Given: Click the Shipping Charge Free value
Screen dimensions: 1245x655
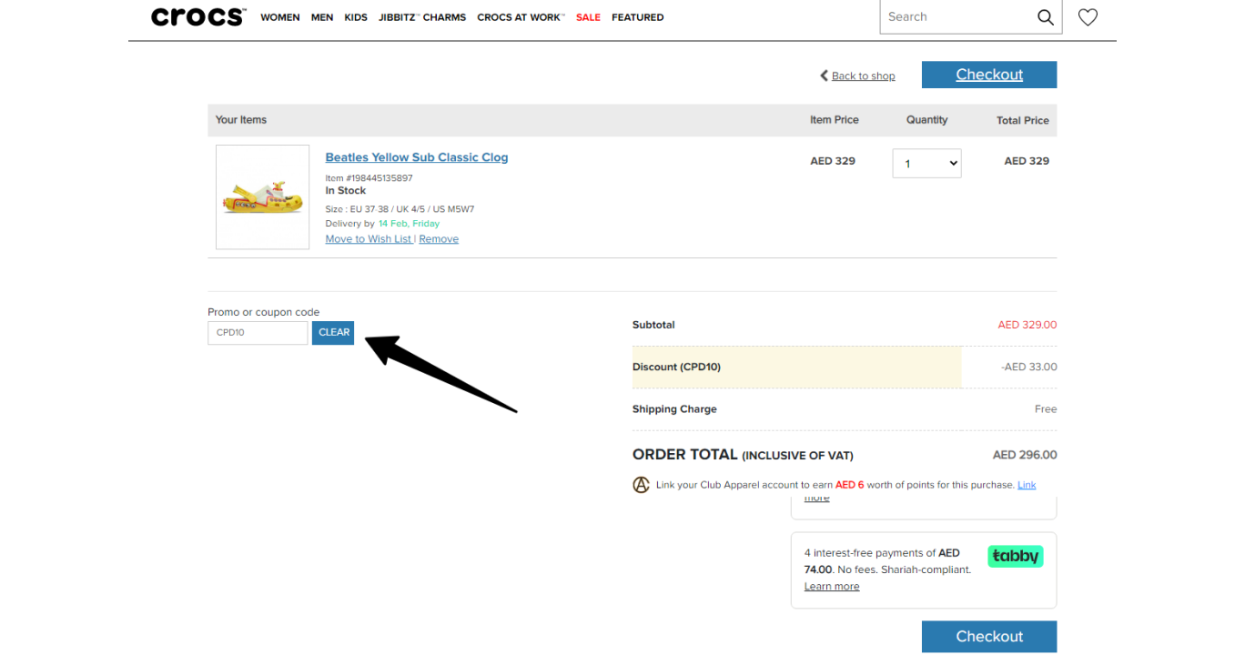Looking at the screenshot, I should pos(1046,409).
